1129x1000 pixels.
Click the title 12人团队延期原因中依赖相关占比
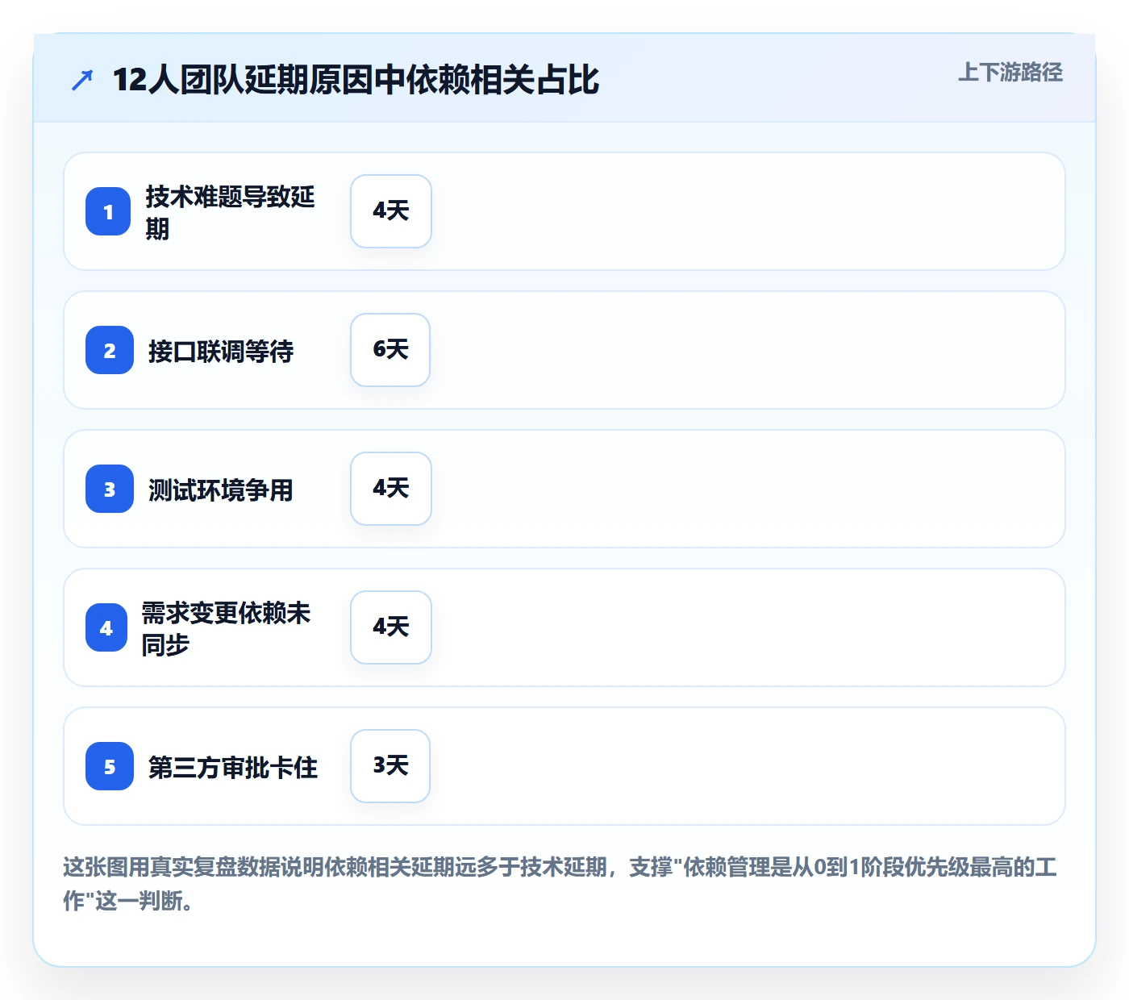click(x=356, y=80)
